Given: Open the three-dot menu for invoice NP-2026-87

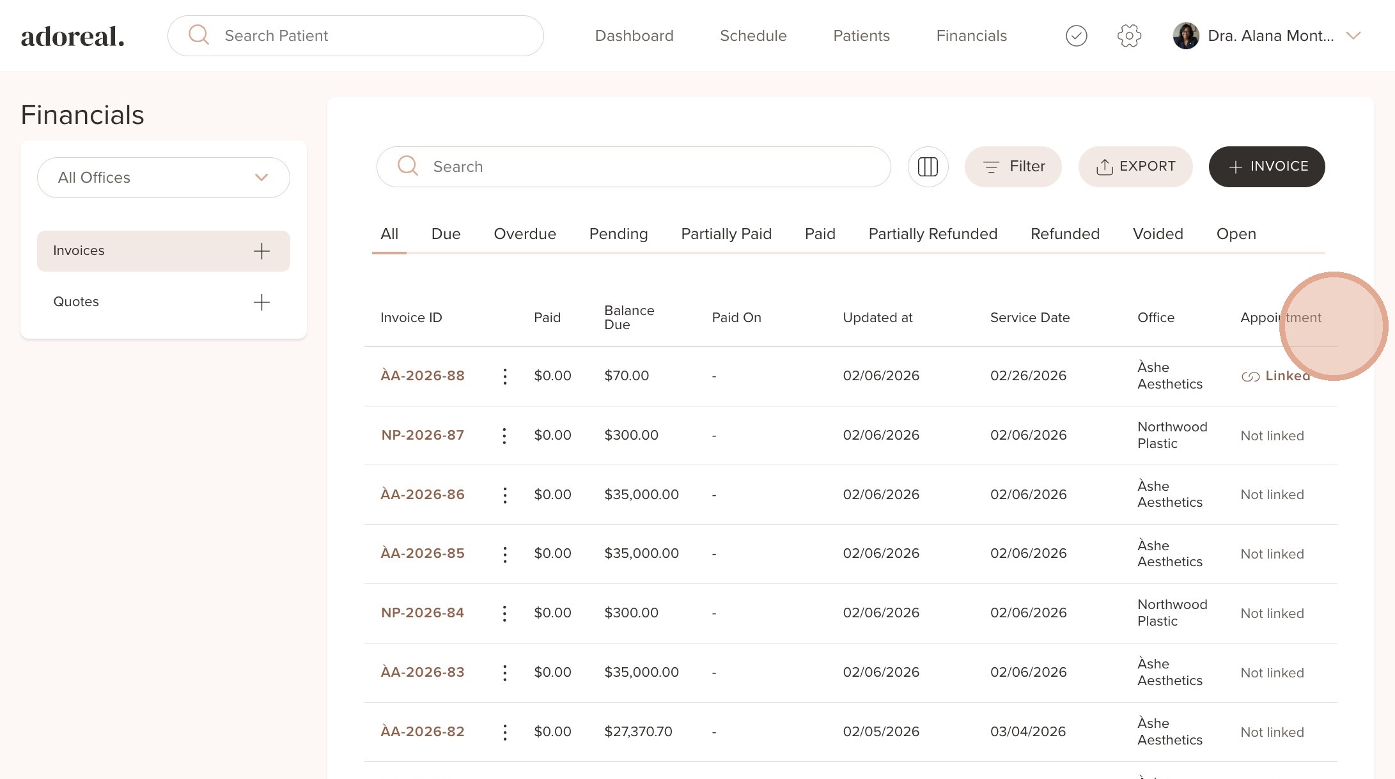Looking at the screenshot, I should [x=505, y=436].
